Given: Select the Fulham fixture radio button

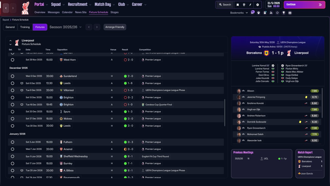Looking at the screenshot, I should [12, 142].
